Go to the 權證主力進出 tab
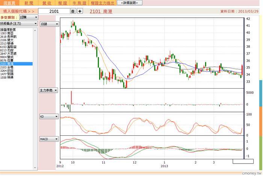 pyautogui.click(x=103, y=3)
